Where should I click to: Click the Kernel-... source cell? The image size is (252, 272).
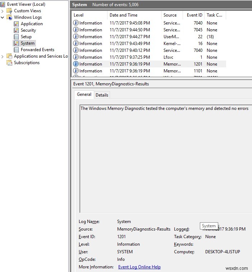click(x=172, y=44)
